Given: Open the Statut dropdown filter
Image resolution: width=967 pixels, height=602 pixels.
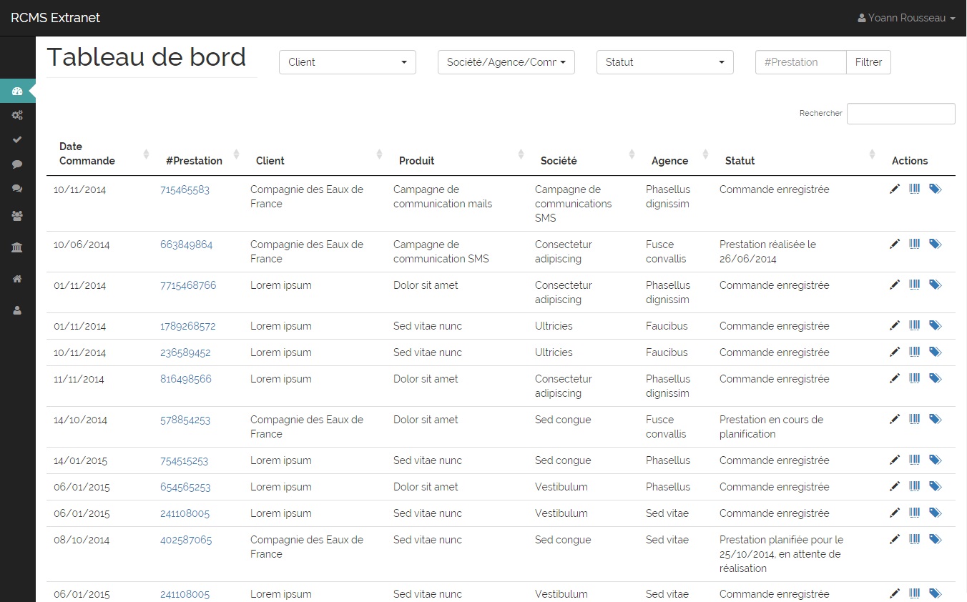Looking at the screenshot, I should [664, 62].
